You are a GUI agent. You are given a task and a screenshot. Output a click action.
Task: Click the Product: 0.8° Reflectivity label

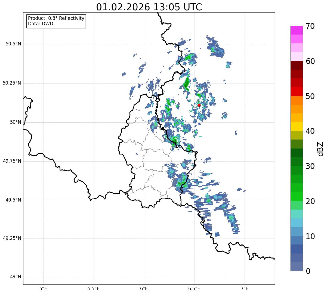click(56, 18)
